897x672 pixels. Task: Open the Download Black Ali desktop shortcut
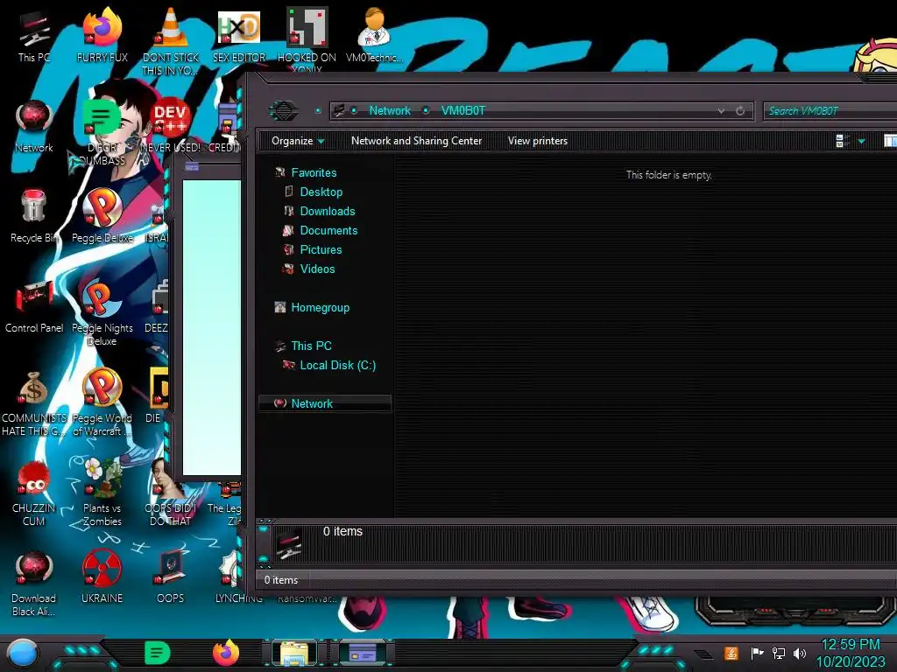pyautogui.click(x=34, y=583)
